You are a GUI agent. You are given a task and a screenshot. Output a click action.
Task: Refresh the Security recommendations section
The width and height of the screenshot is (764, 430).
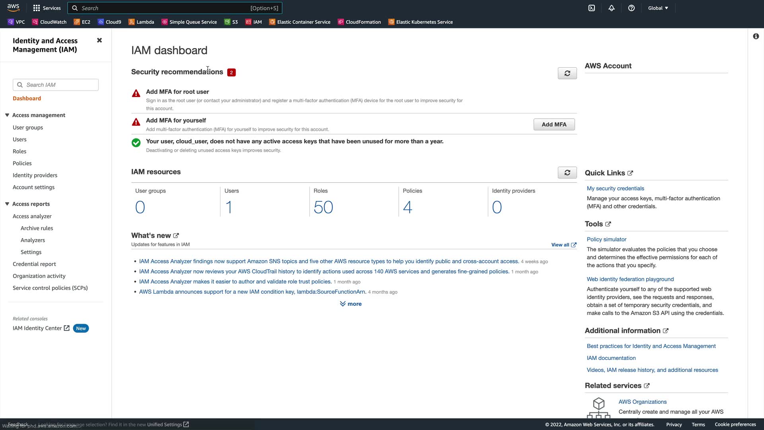click(567, 73)
